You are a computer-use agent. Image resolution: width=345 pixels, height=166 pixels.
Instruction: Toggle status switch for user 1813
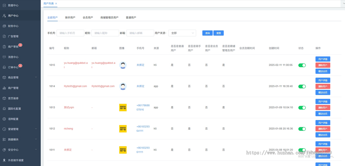(302, 108)
